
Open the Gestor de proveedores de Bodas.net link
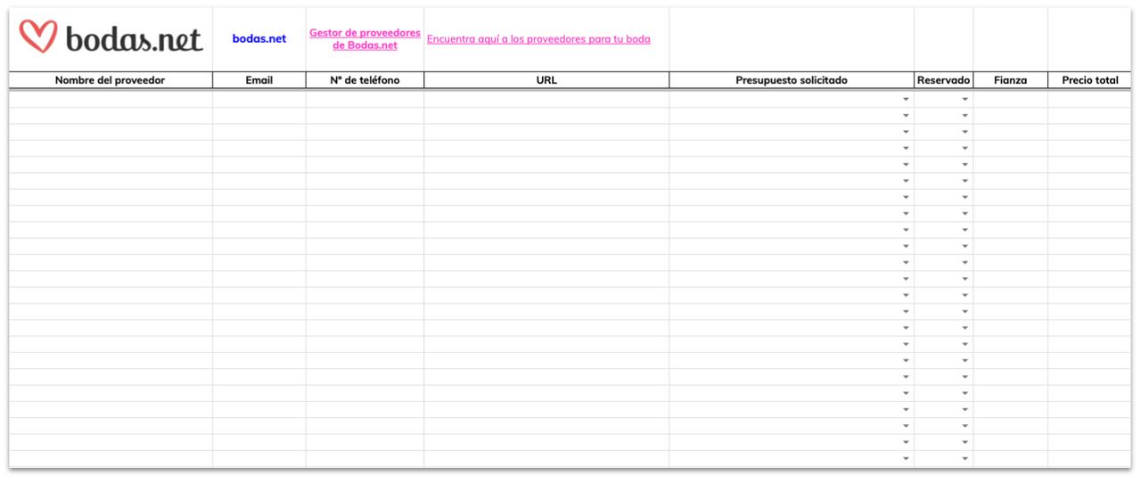click(x=365, y=39)
